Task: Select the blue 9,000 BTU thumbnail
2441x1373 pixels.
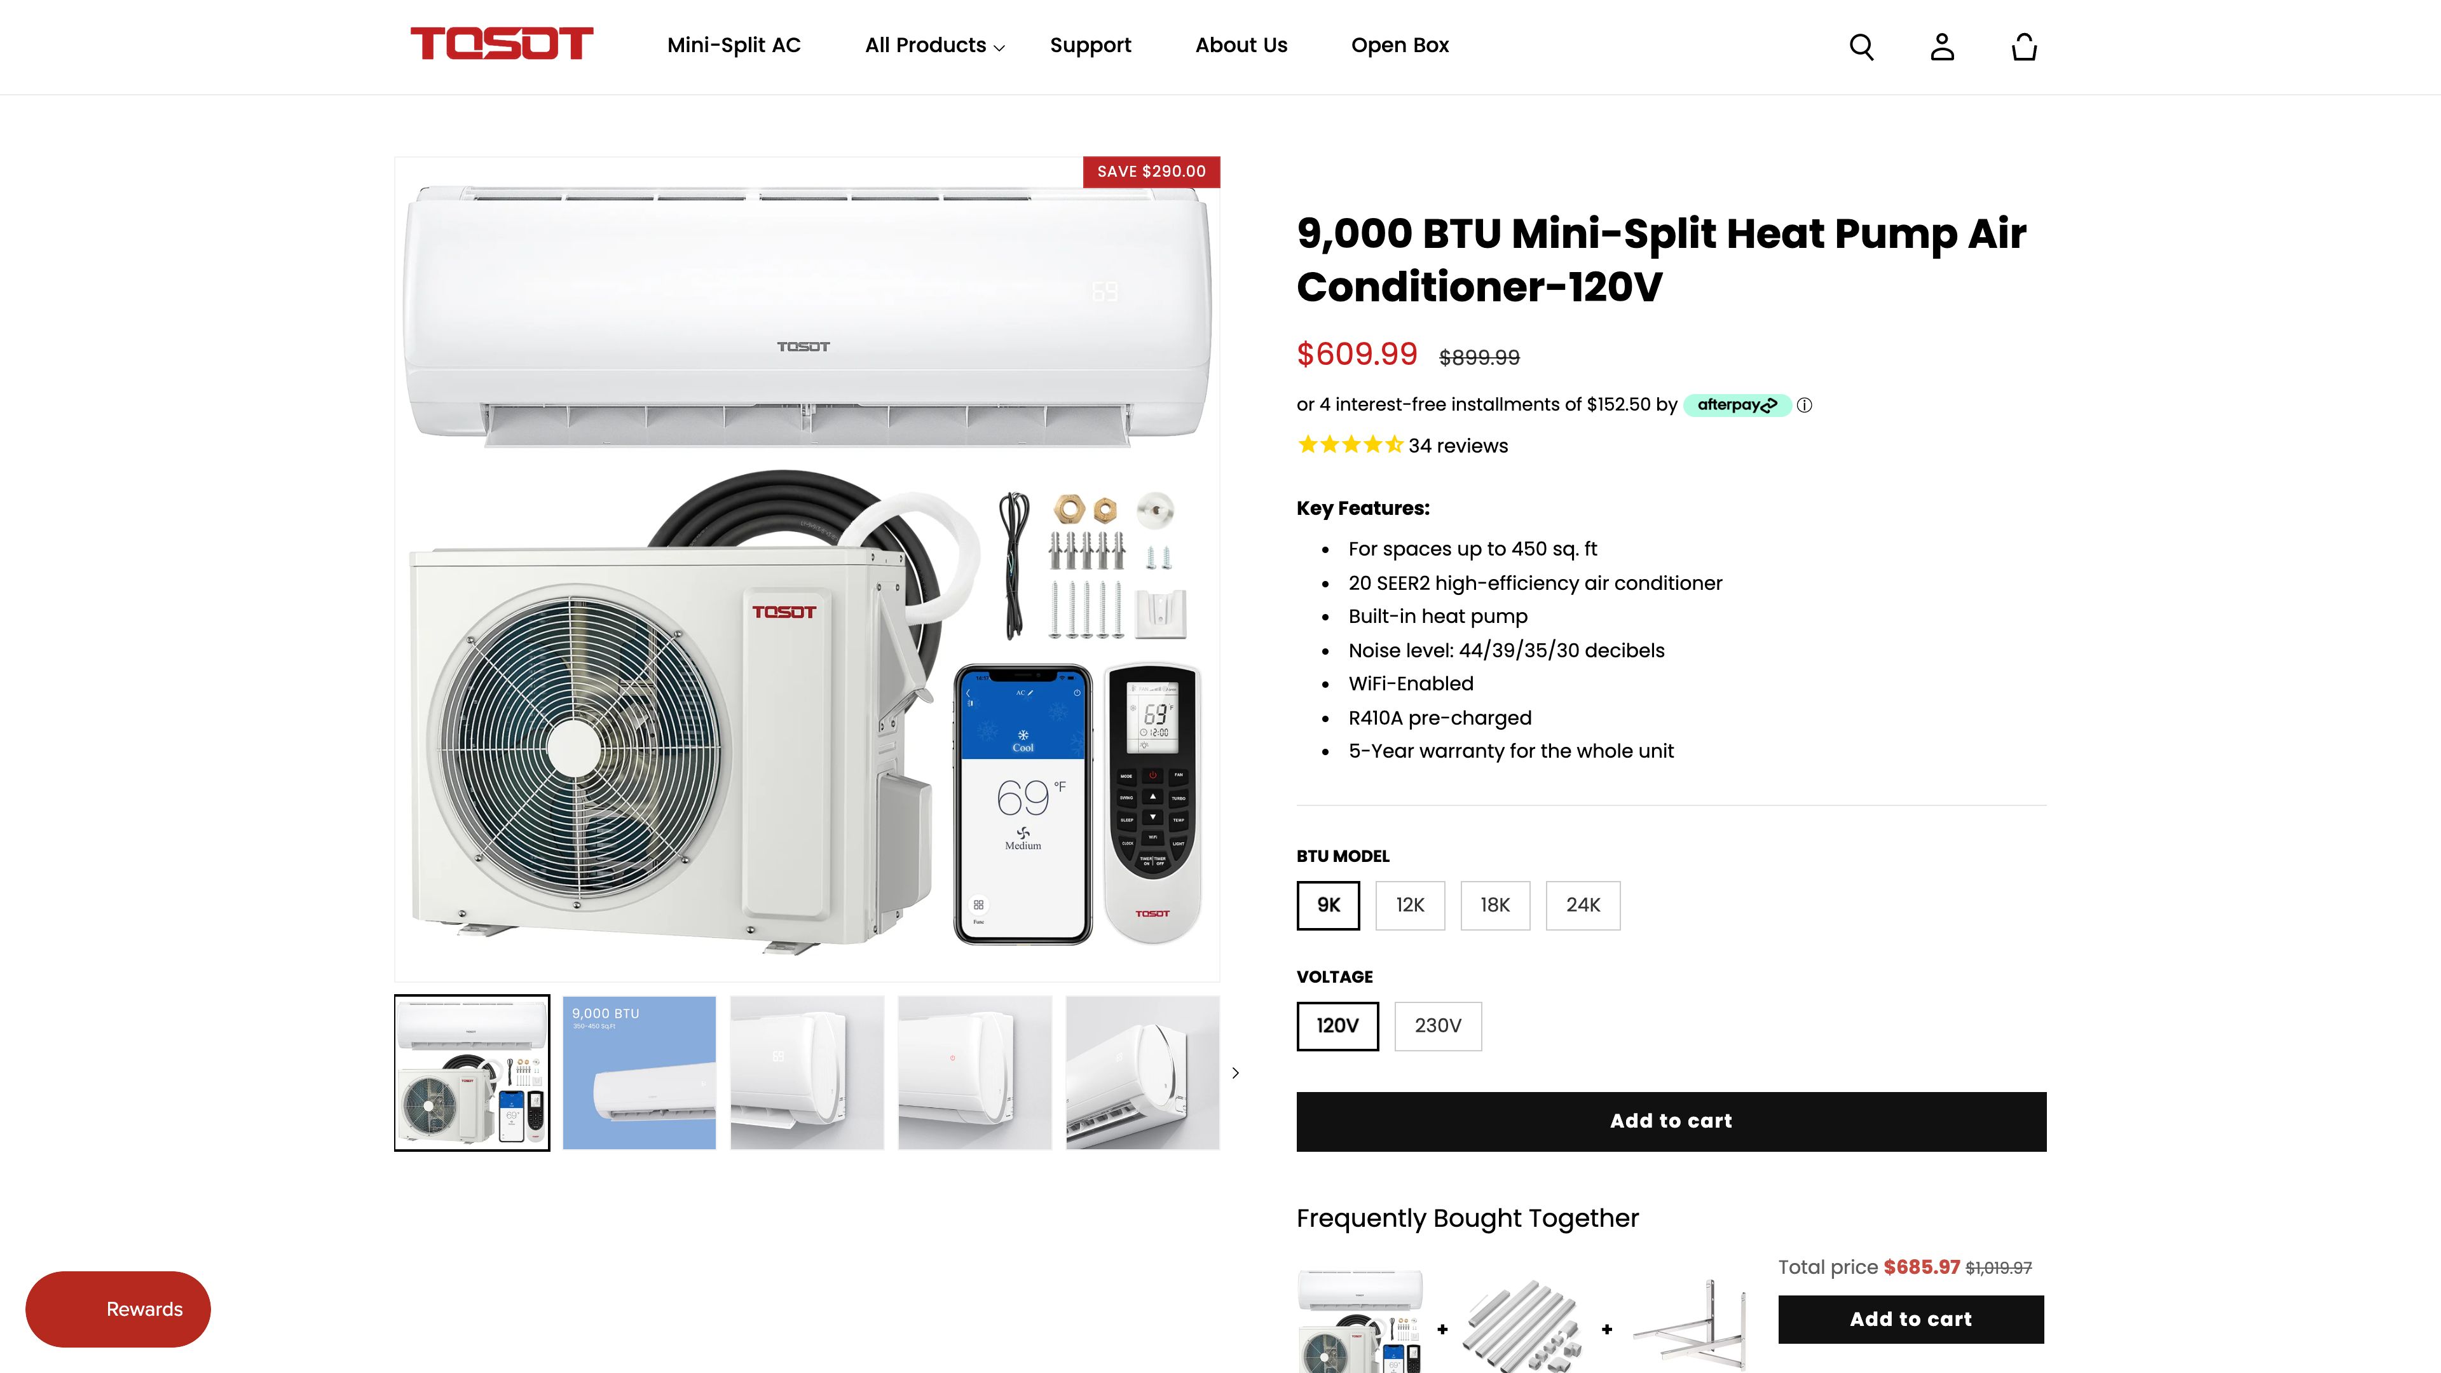Action: click(639, 1072)
